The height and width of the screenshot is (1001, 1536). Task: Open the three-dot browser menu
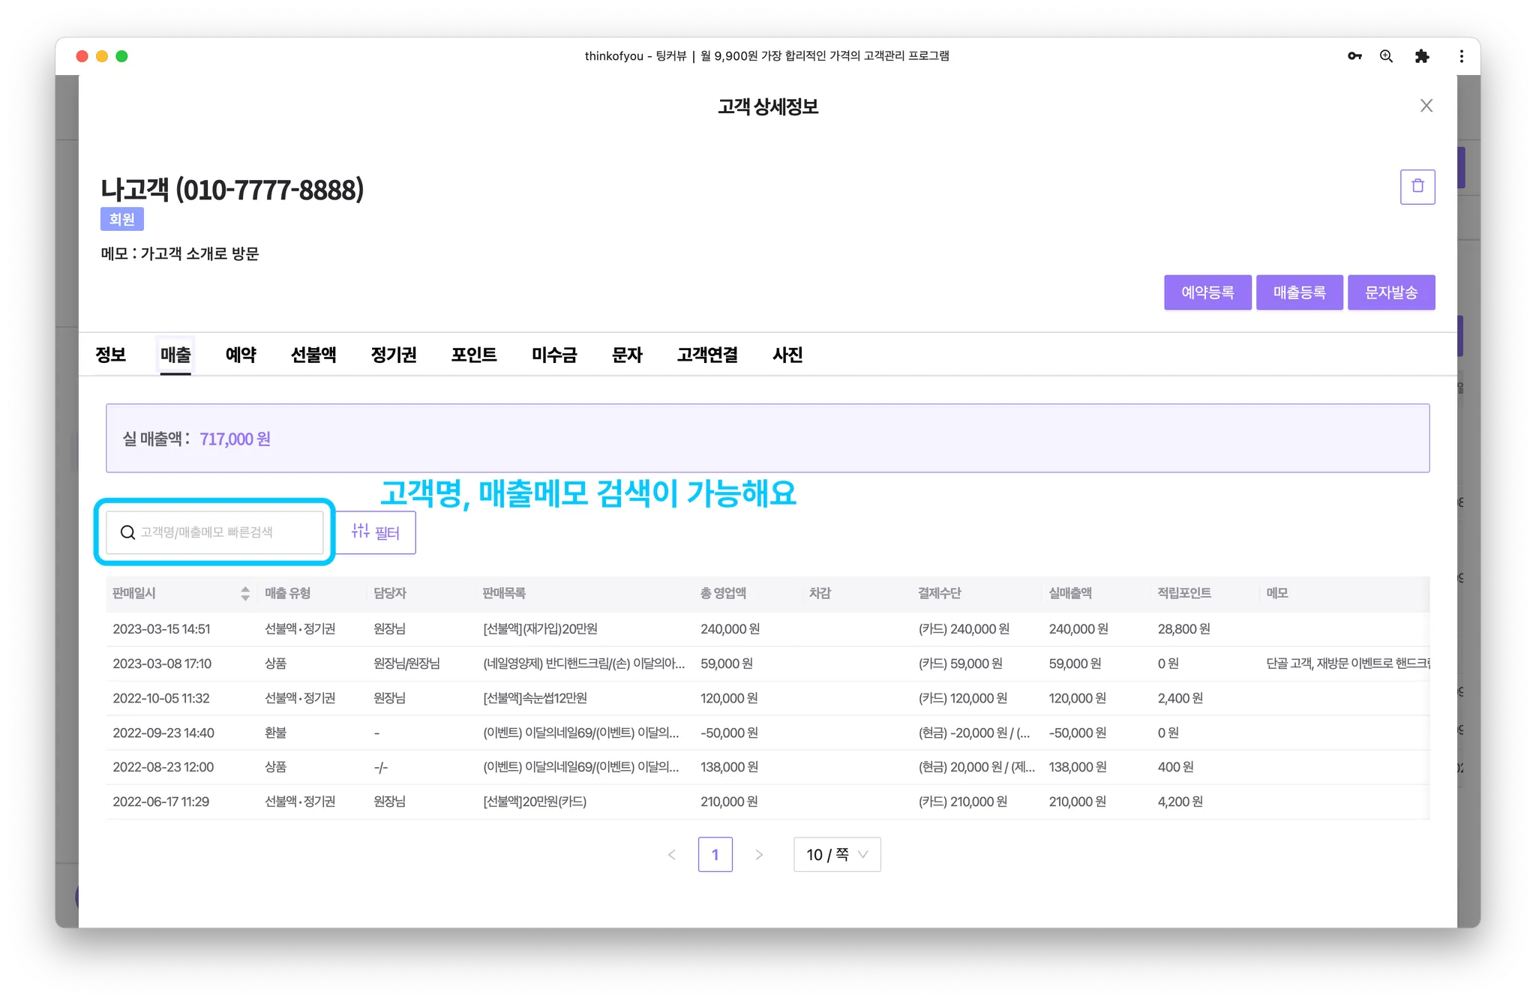coord(1461,56)
